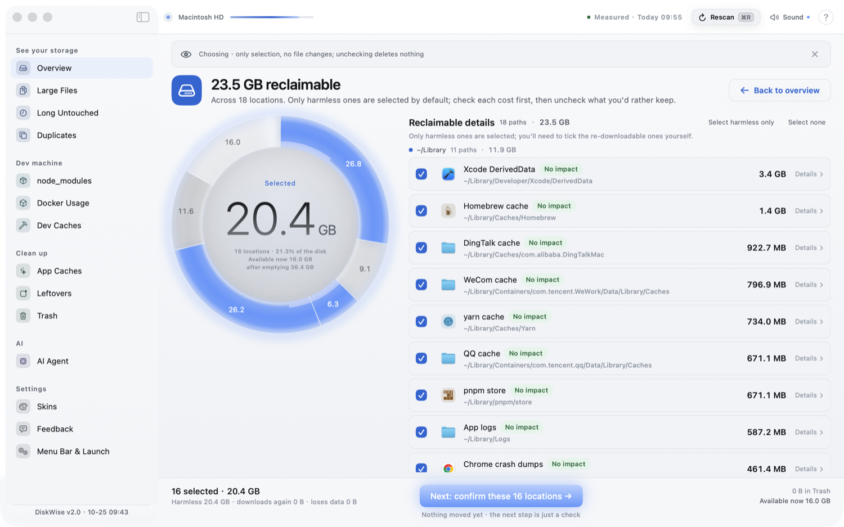Click the yarn cache icon
Image resolution: width=844 pixels, height=527 pixels.
pos(448,322)
